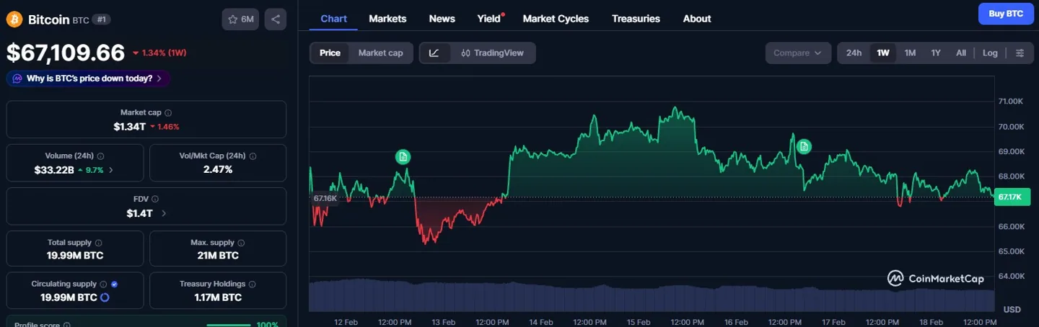Click the Market cap info icon
Image resolution: width=1039 pixels, height=327 pixels.
coord(168,113)
